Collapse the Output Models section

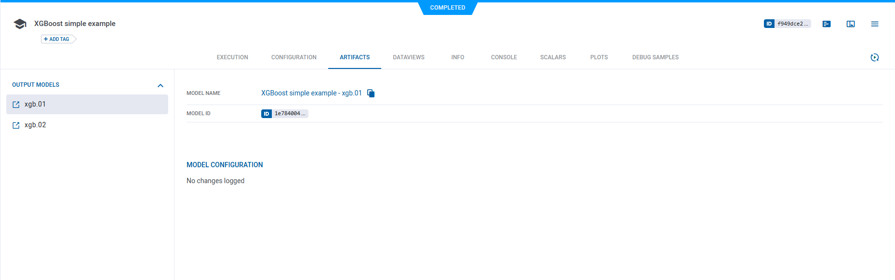pos(160,85)
